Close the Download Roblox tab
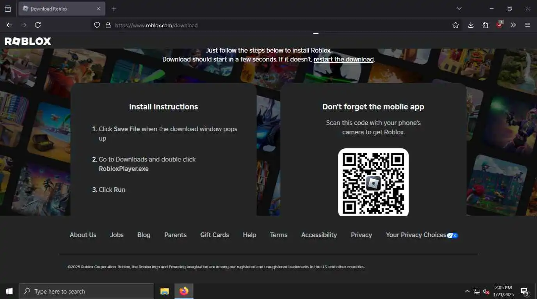This screenshot has height=299, width=537. [x=98, y=9]
